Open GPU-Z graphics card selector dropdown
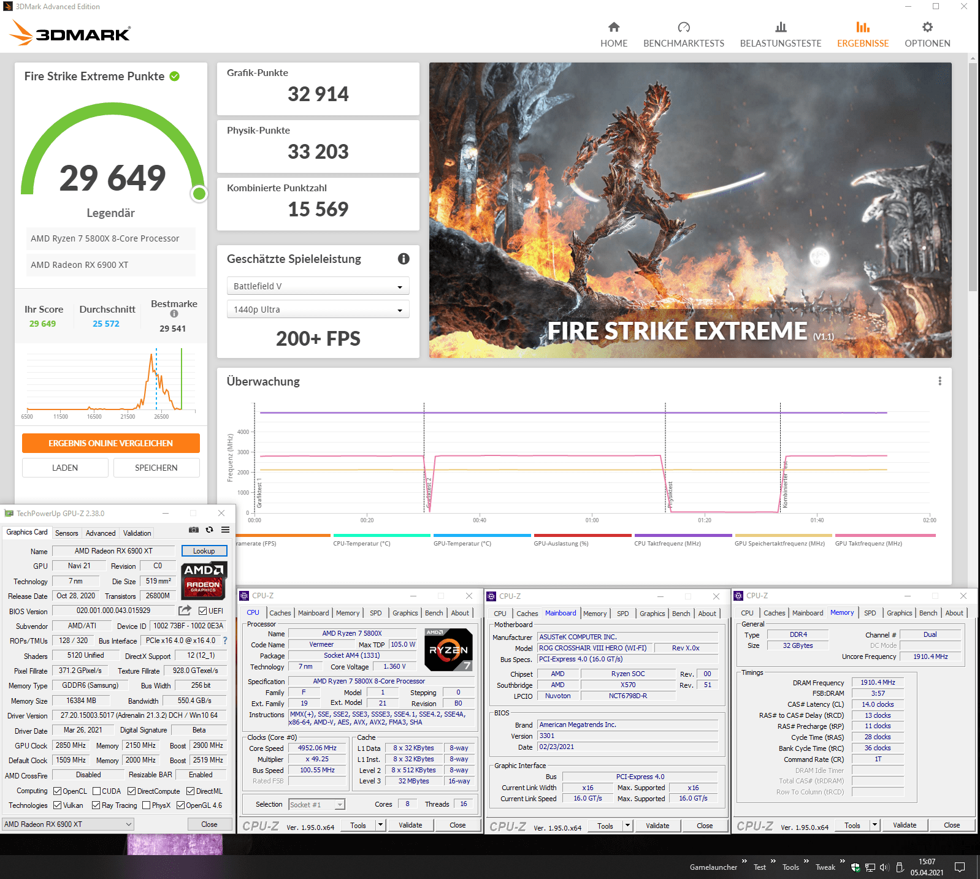Viewport: 980px width, 879px height. click(68, 824)
